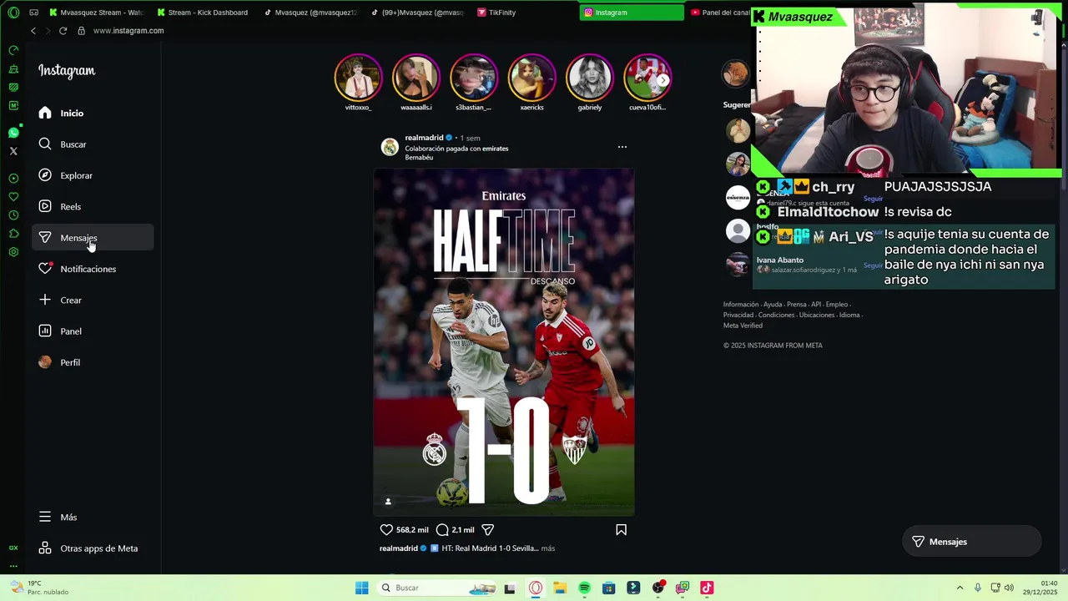Like the Real Madrid post

tap(386, 529)
